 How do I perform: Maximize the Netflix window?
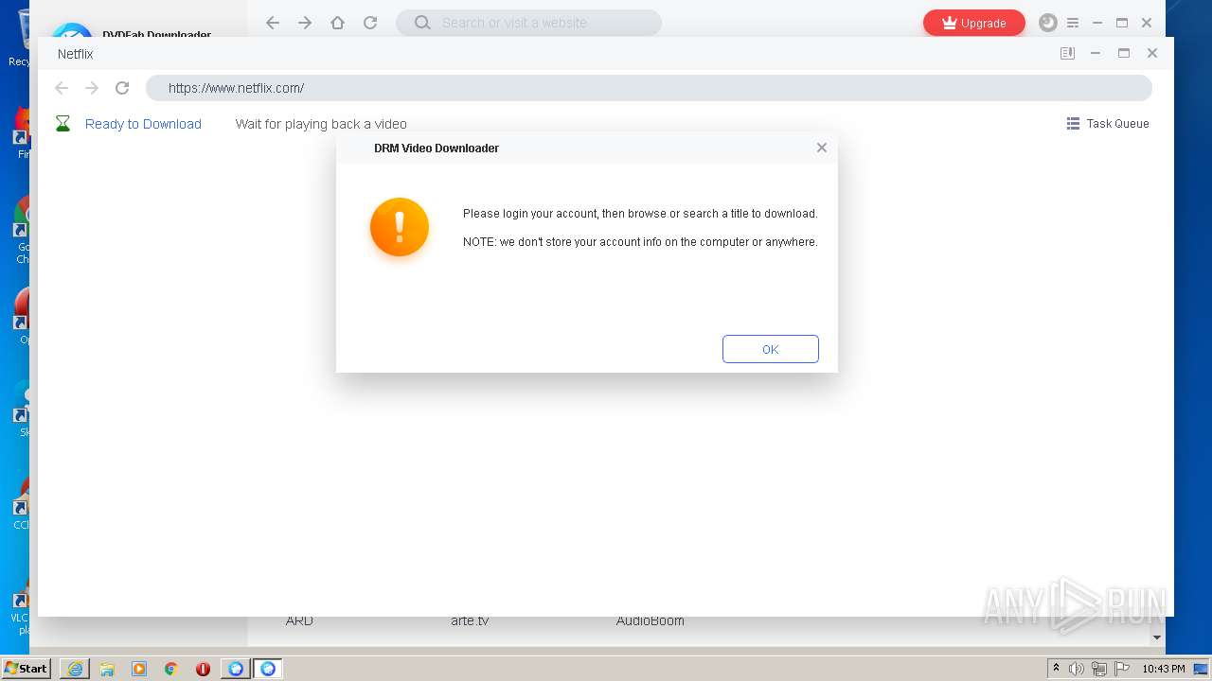click(x=1124, y=53)
